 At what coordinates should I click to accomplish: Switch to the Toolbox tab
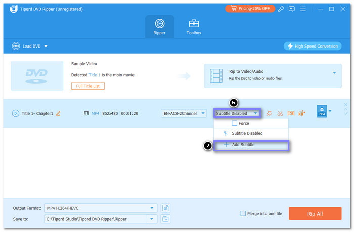point(194,27)
